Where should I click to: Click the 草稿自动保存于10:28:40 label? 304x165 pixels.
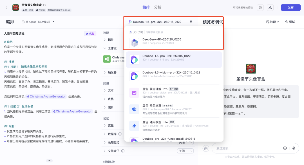click(59, 10)
